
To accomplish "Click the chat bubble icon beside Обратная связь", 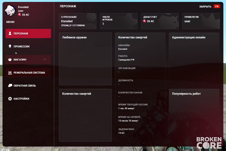I will [10, 86].
